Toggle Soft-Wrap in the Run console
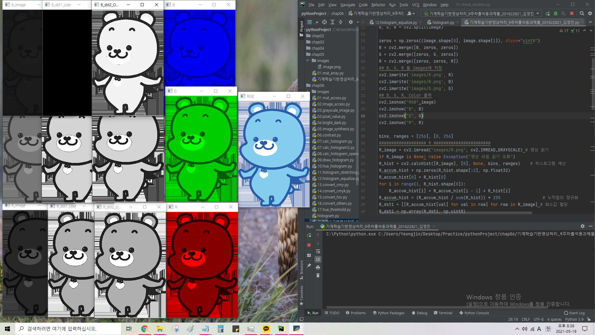This screenshot has width=595, height=335. pos(318,252)
